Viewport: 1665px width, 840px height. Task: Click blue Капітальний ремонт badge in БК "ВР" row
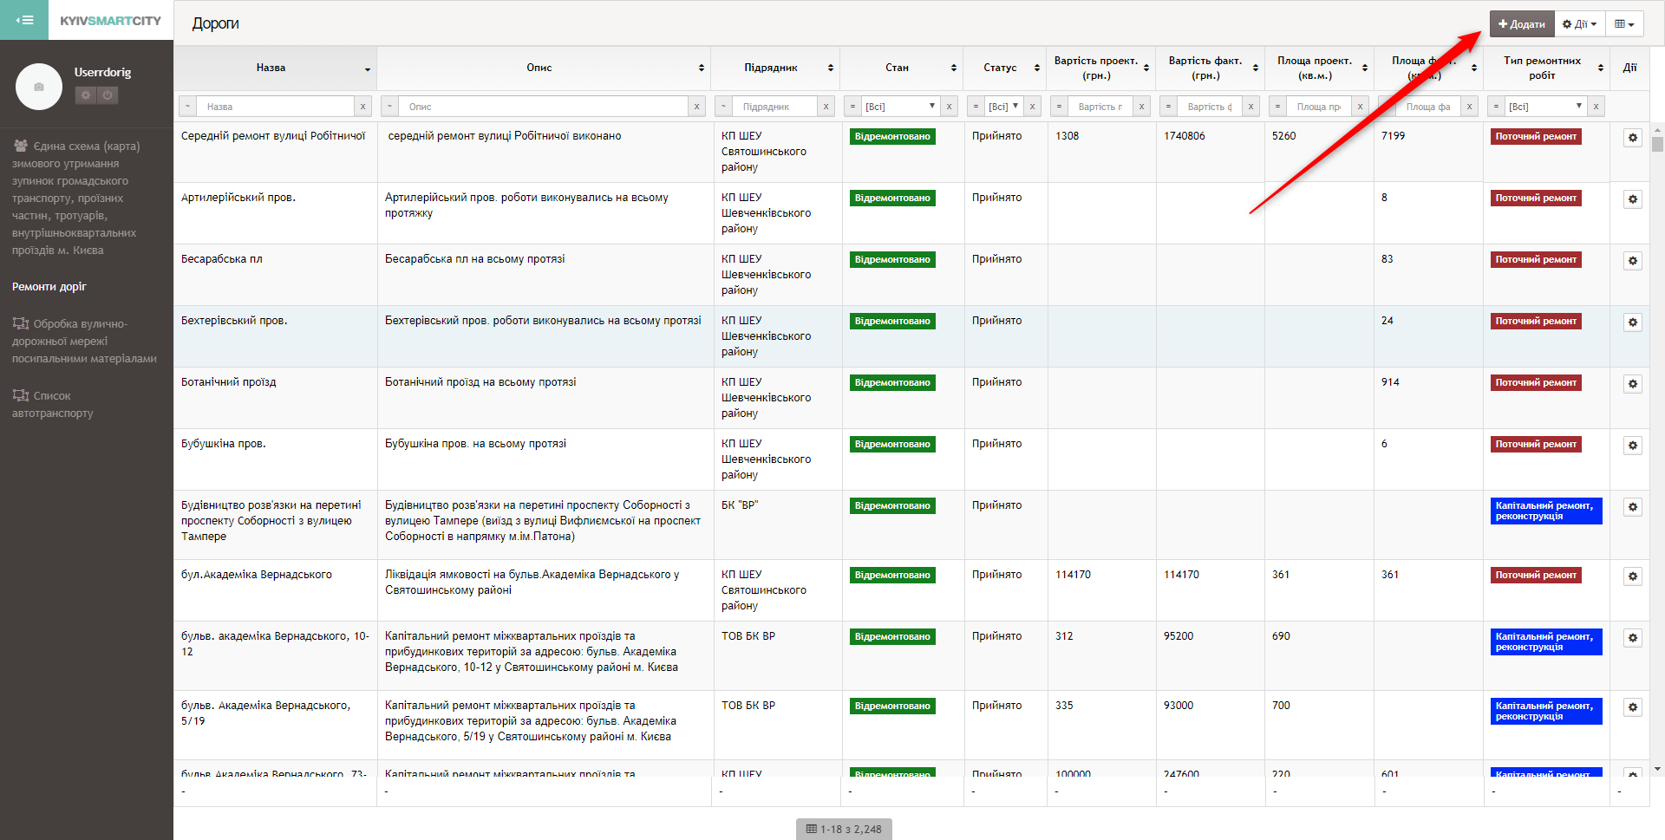(1546, 511)
